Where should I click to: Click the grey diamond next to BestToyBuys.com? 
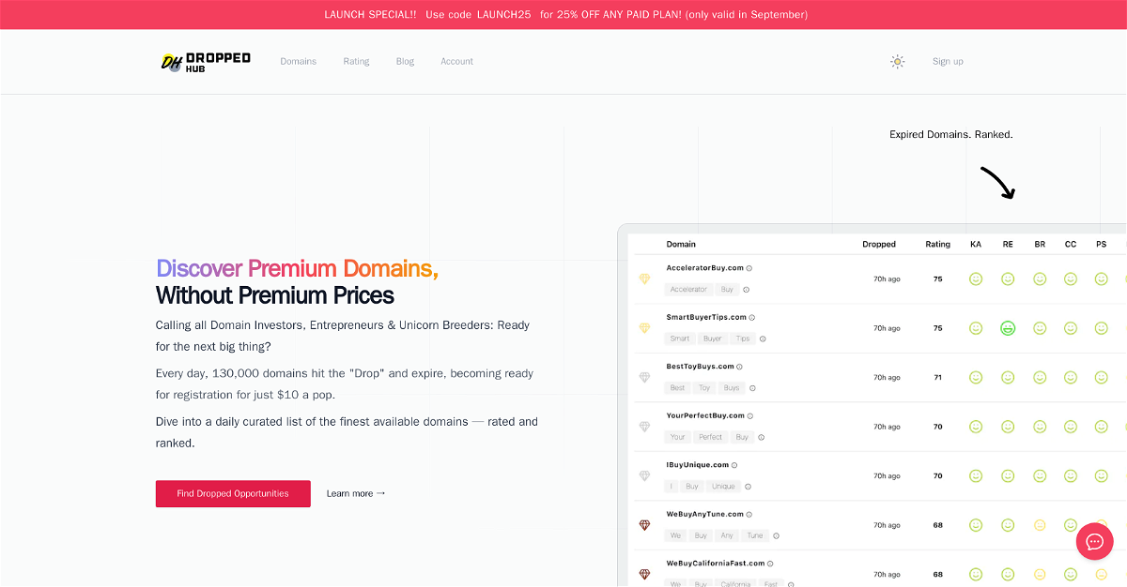(x=644, y=378)
